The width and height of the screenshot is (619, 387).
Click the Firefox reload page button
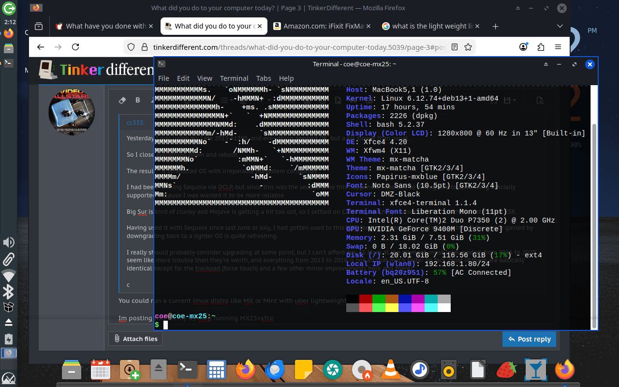[75, 47]
